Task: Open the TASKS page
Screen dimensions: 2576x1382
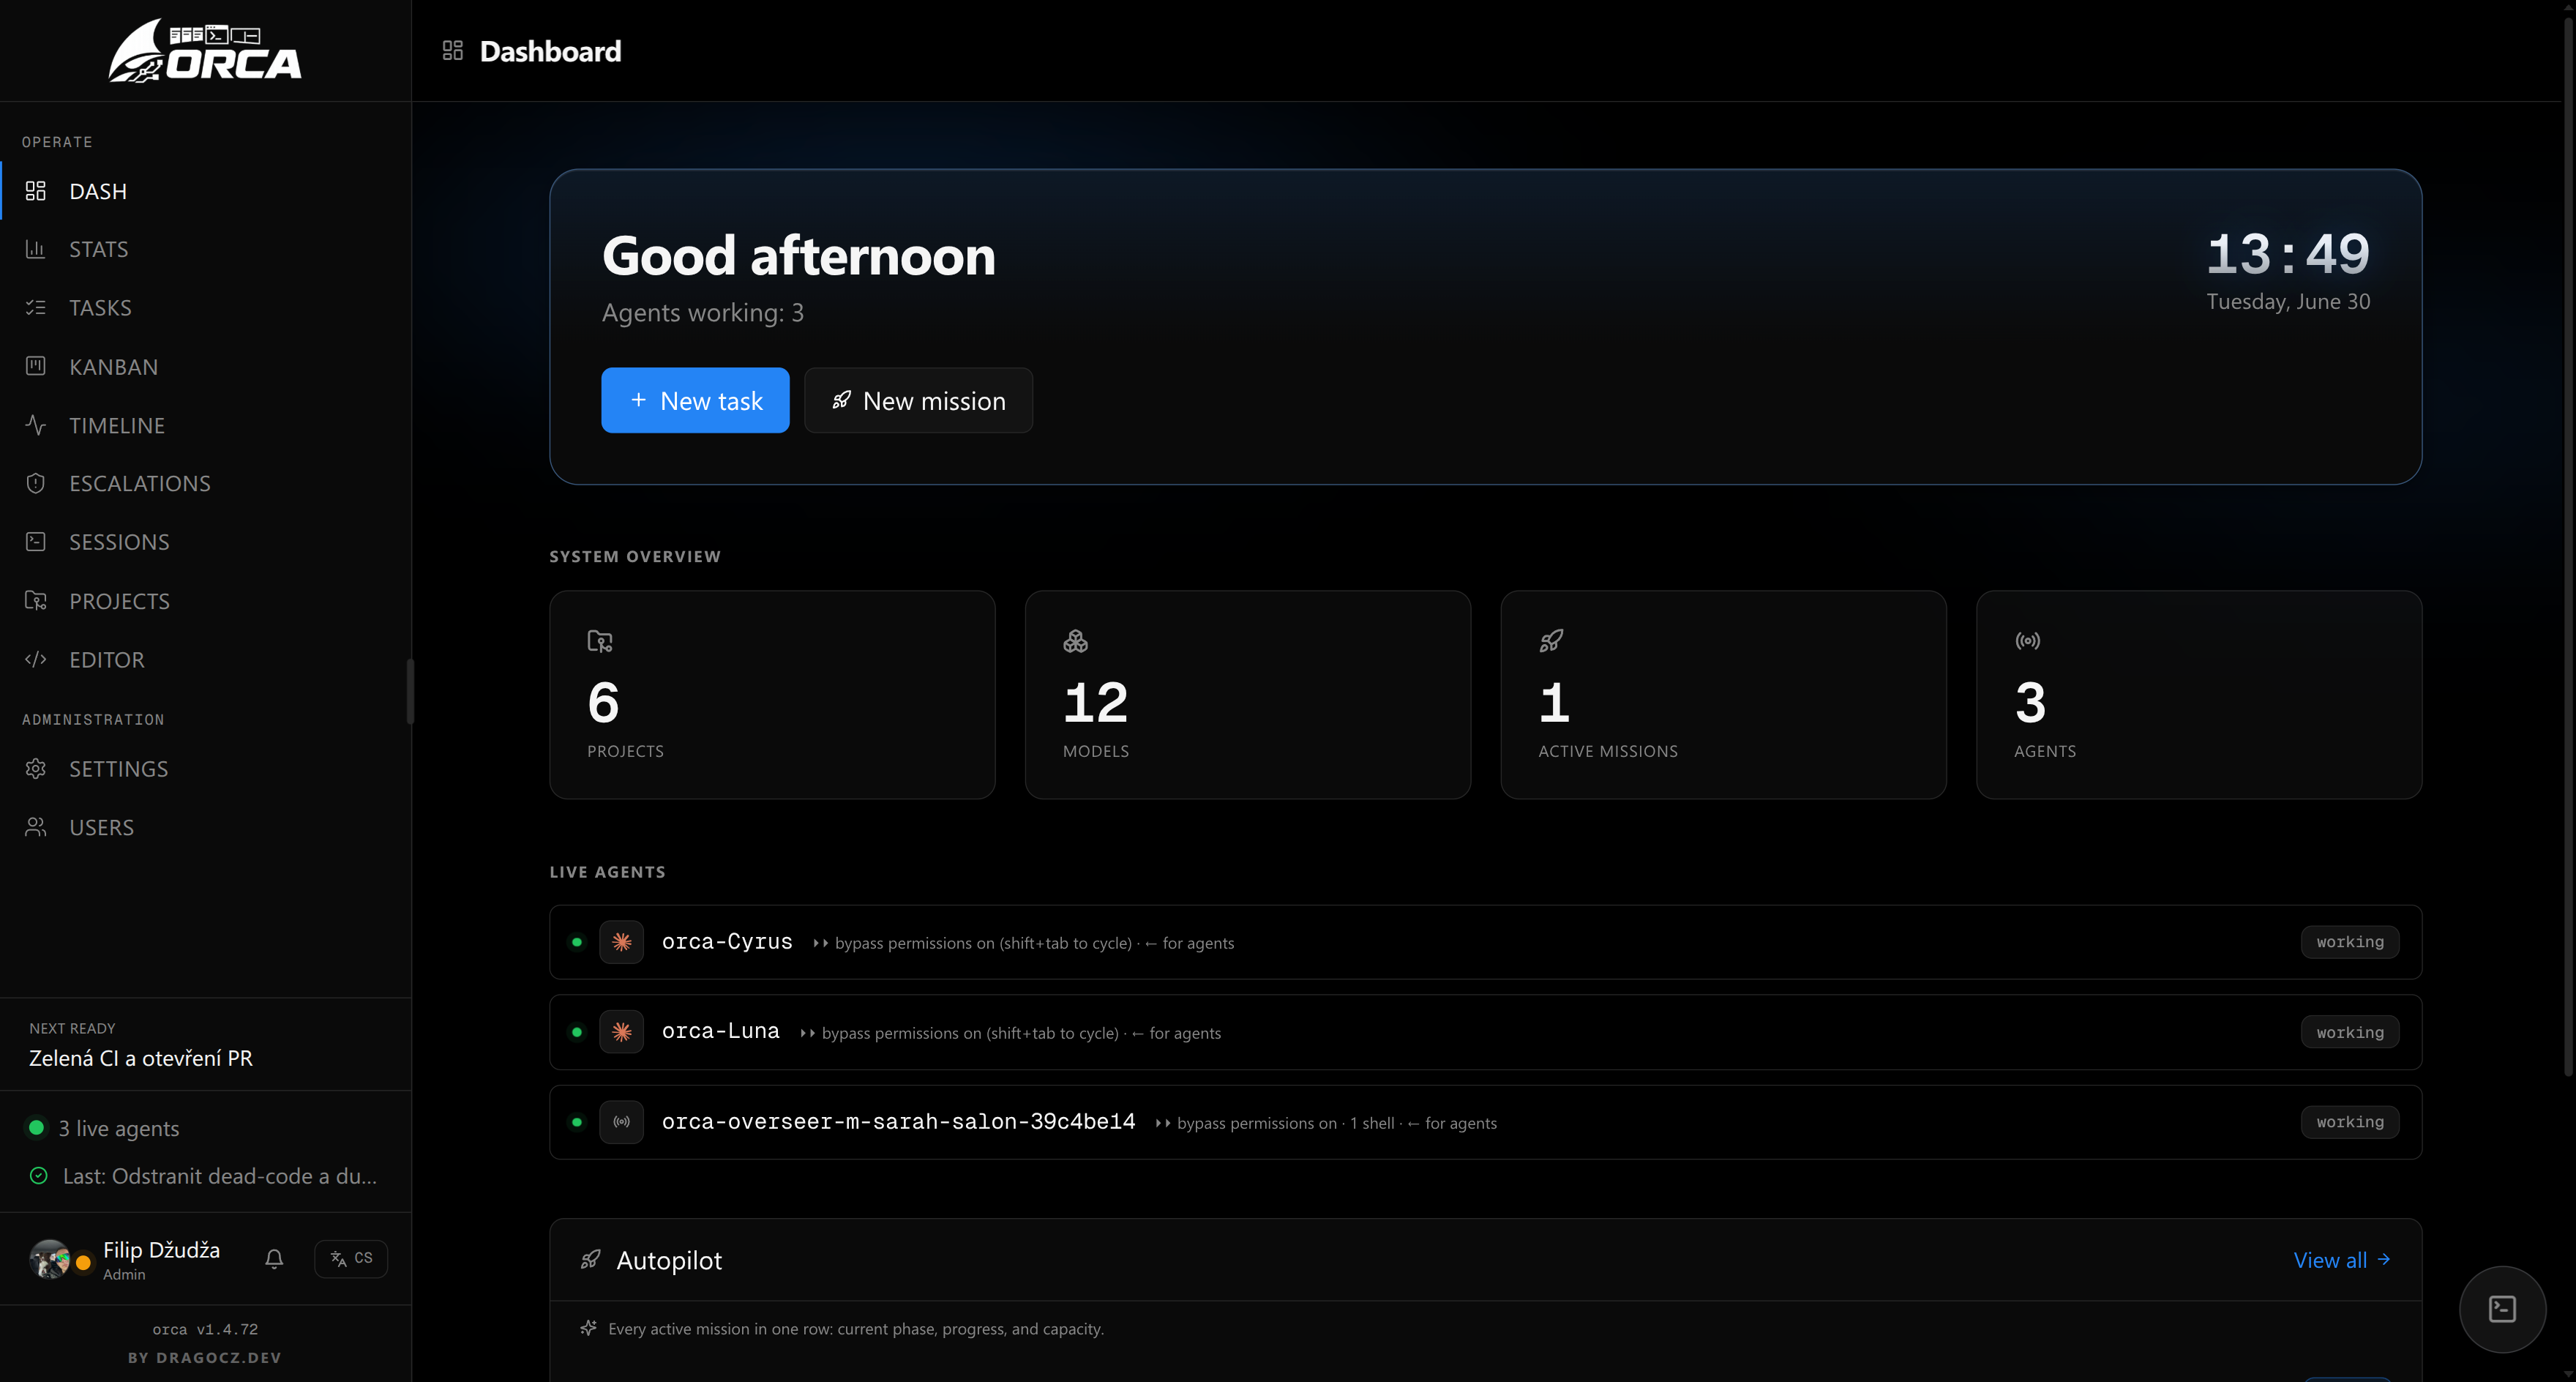Action: (205, 308)
